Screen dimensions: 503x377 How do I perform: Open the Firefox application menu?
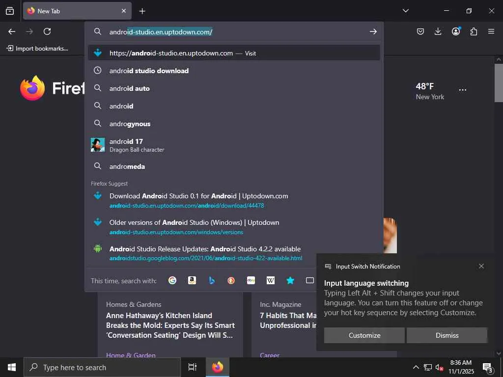[x=491, y=31]
